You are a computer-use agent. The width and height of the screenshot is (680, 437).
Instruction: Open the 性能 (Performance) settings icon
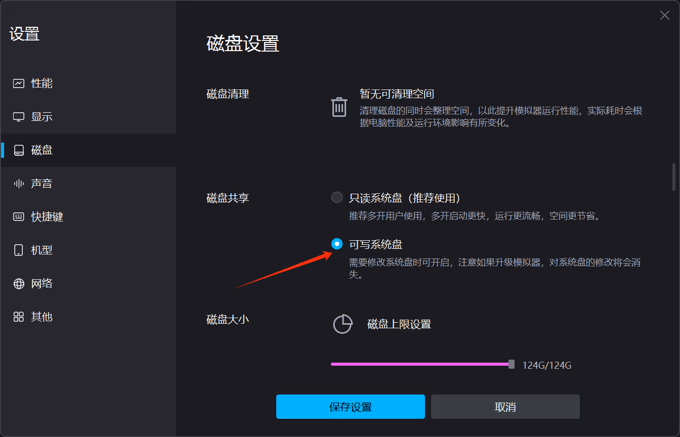point(19,83)
